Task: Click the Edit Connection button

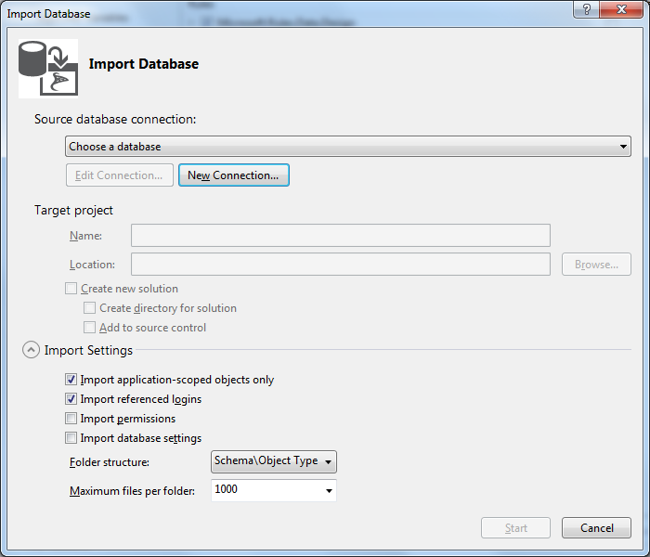Action: click(118, 175)
